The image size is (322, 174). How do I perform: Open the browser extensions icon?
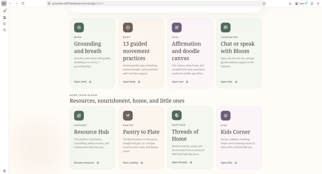click(312, 4)
